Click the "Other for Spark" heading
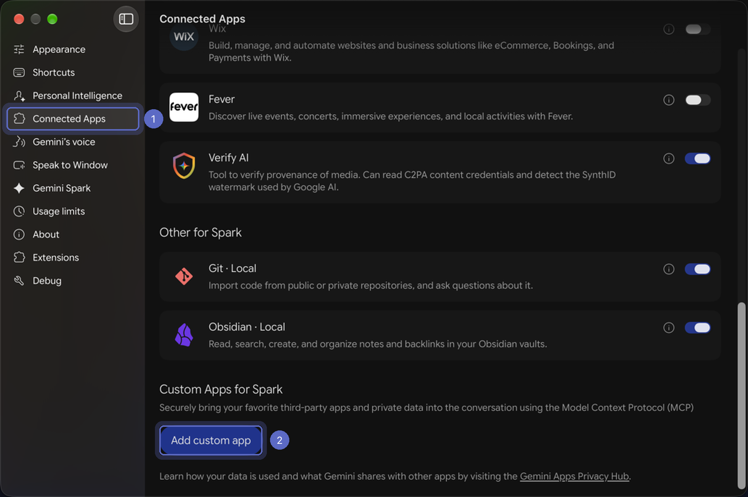Viewport: 748px width, 497px height. pos(200,233)
